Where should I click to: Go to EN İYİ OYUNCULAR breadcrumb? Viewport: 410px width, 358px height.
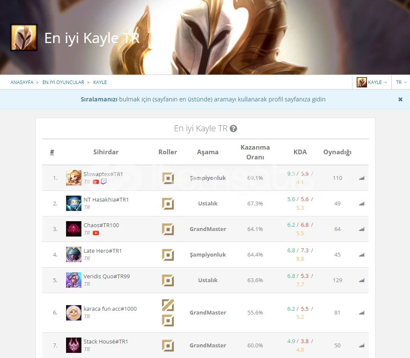63,82
